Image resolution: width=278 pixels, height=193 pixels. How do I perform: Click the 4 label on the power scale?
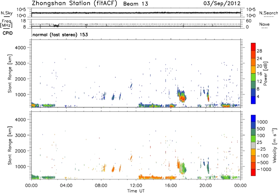coord(258,96)
